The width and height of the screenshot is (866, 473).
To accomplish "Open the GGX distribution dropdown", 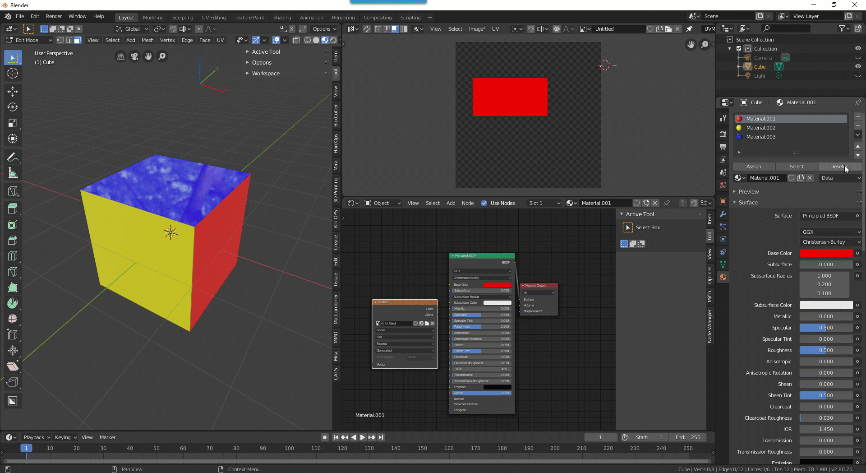I will pyautogui.click(x=830, y=232).
